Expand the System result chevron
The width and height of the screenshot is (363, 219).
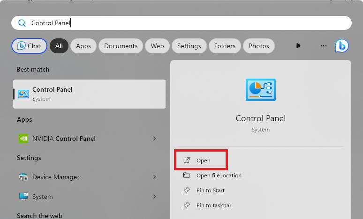[155, 197]
